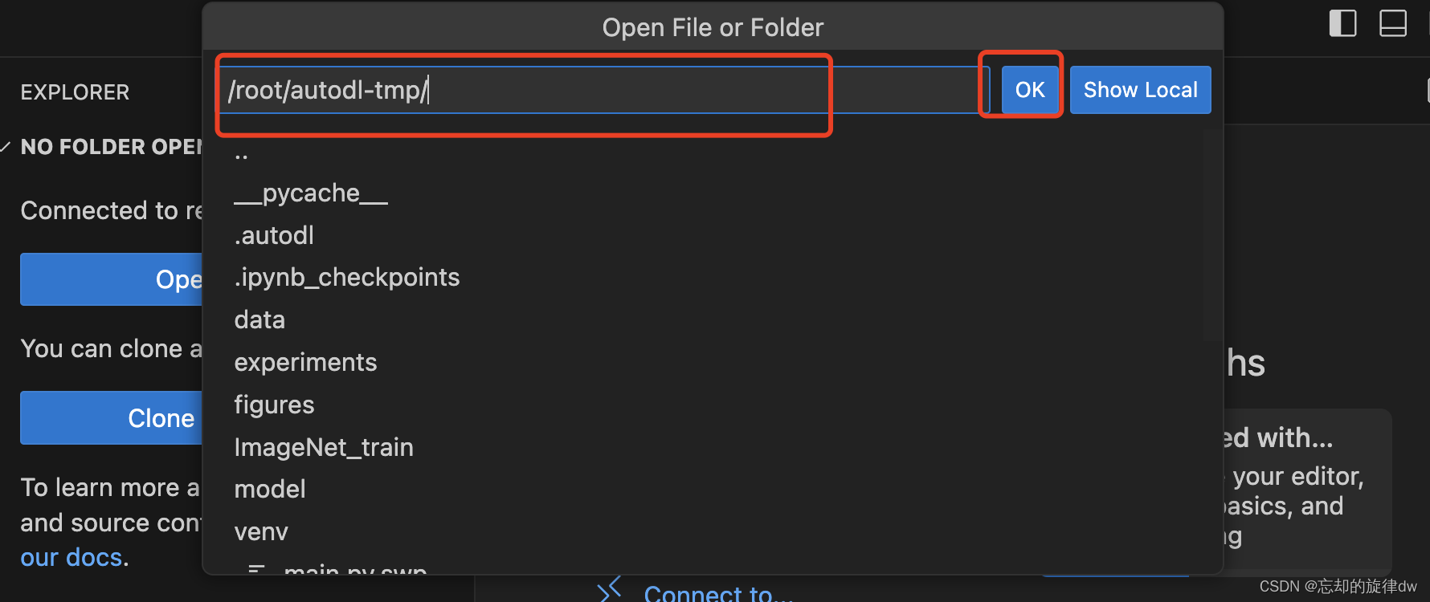
Task: Go up to parent directory (..)
Action: point(241,153)
